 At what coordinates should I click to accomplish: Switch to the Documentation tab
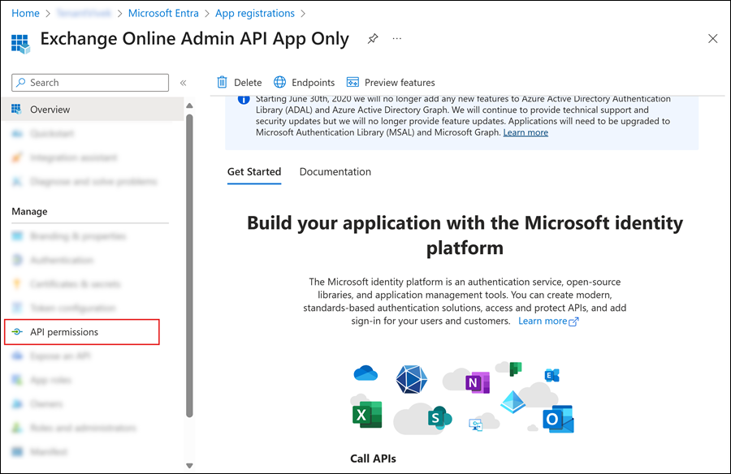[335, 171]
